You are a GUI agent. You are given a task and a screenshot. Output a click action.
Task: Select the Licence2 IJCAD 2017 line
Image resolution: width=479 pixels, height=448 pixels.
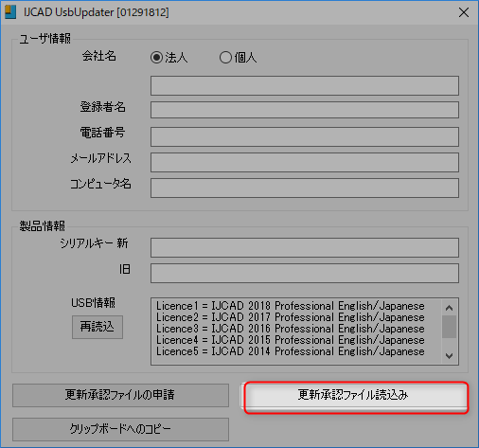coord(291,317)
